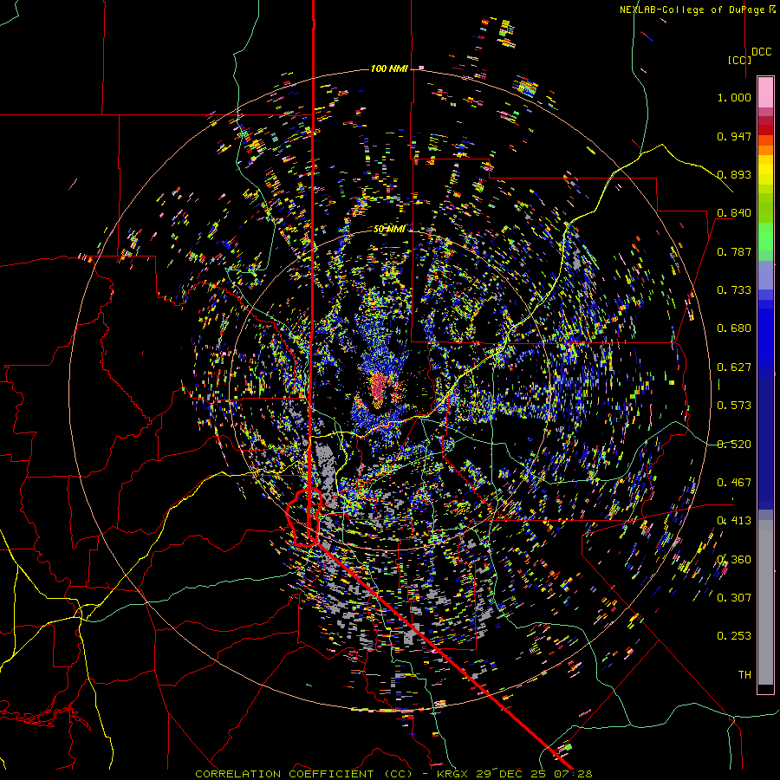Click the 100 NMI range ring label

click(389, 68)
